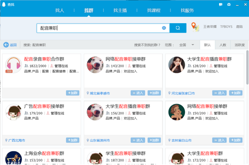Image resolution: width=249 pixels, height=165 pixels.
Task: Open dog avatar of 网络配音兼职接单群 143/200
Action: tap(95, 65)
